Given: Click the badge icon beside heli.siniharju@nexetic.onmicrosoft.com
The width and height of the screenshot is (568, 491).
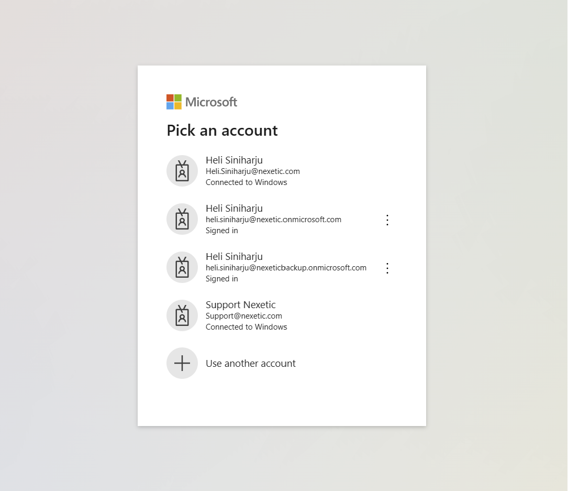Looking at the screenshot, I should (x=182, y=219).
